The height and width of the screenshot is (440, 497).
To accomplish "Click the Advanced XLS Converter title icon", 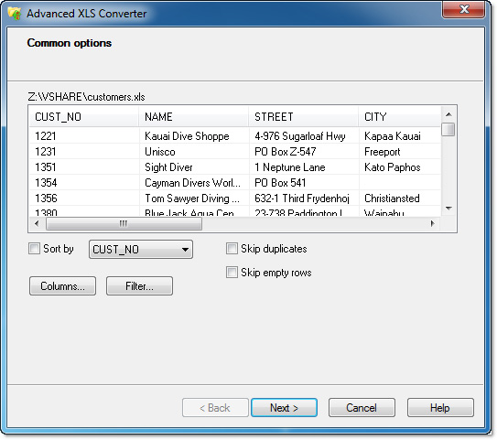I will tap(15, 13).
